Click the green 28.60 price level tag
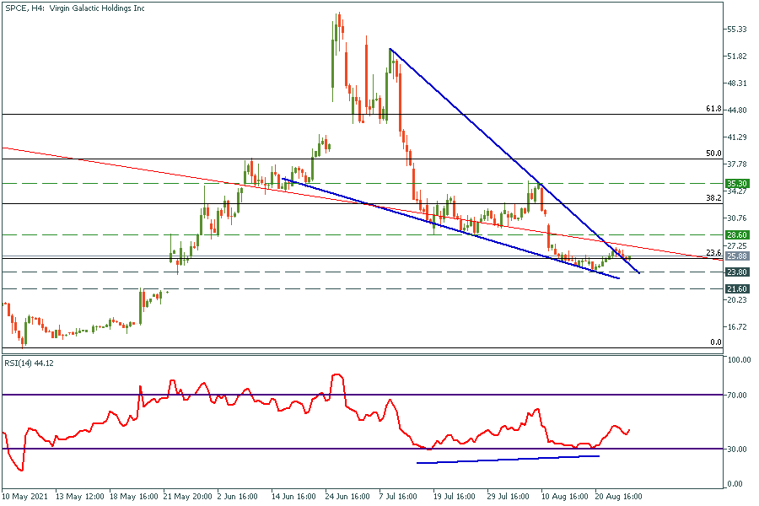759x506 pixels. pyautogui.click(x=737, y=234)
